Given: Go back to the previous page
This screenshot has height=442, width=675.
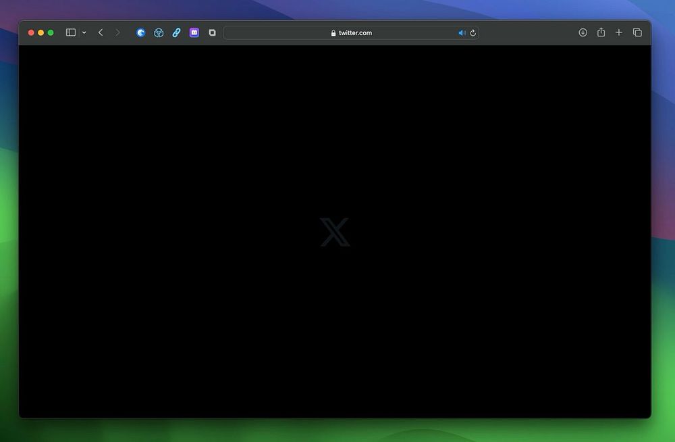Looking at the screenshot, I should click(101, 32).
